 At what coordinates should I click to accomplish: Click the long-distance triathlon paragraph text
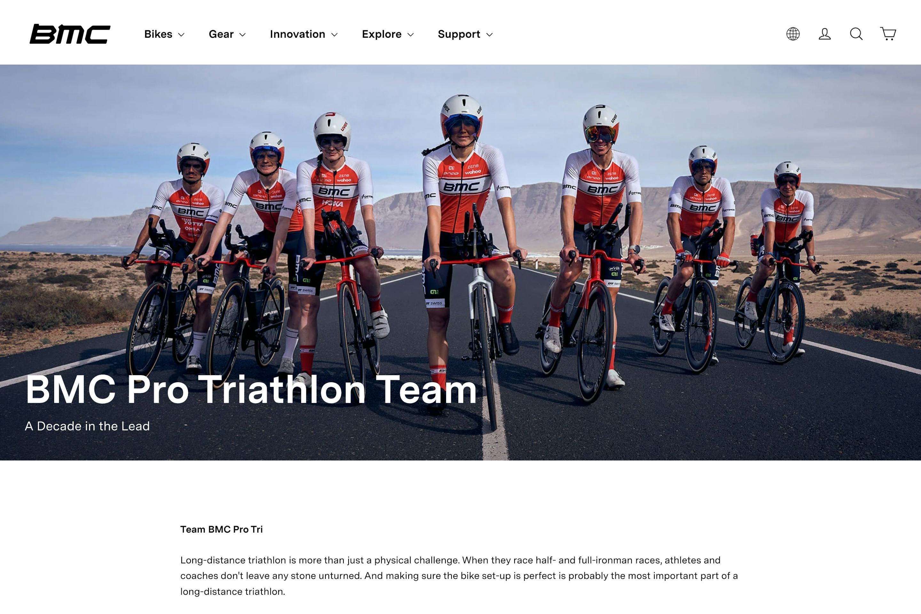[459, 576]
